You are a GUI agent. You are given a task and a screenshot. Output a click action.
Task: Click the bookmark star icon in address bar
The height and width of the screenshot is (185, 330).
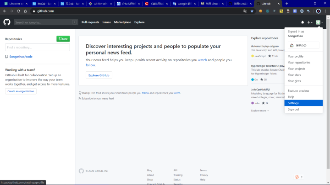[252, 11]
